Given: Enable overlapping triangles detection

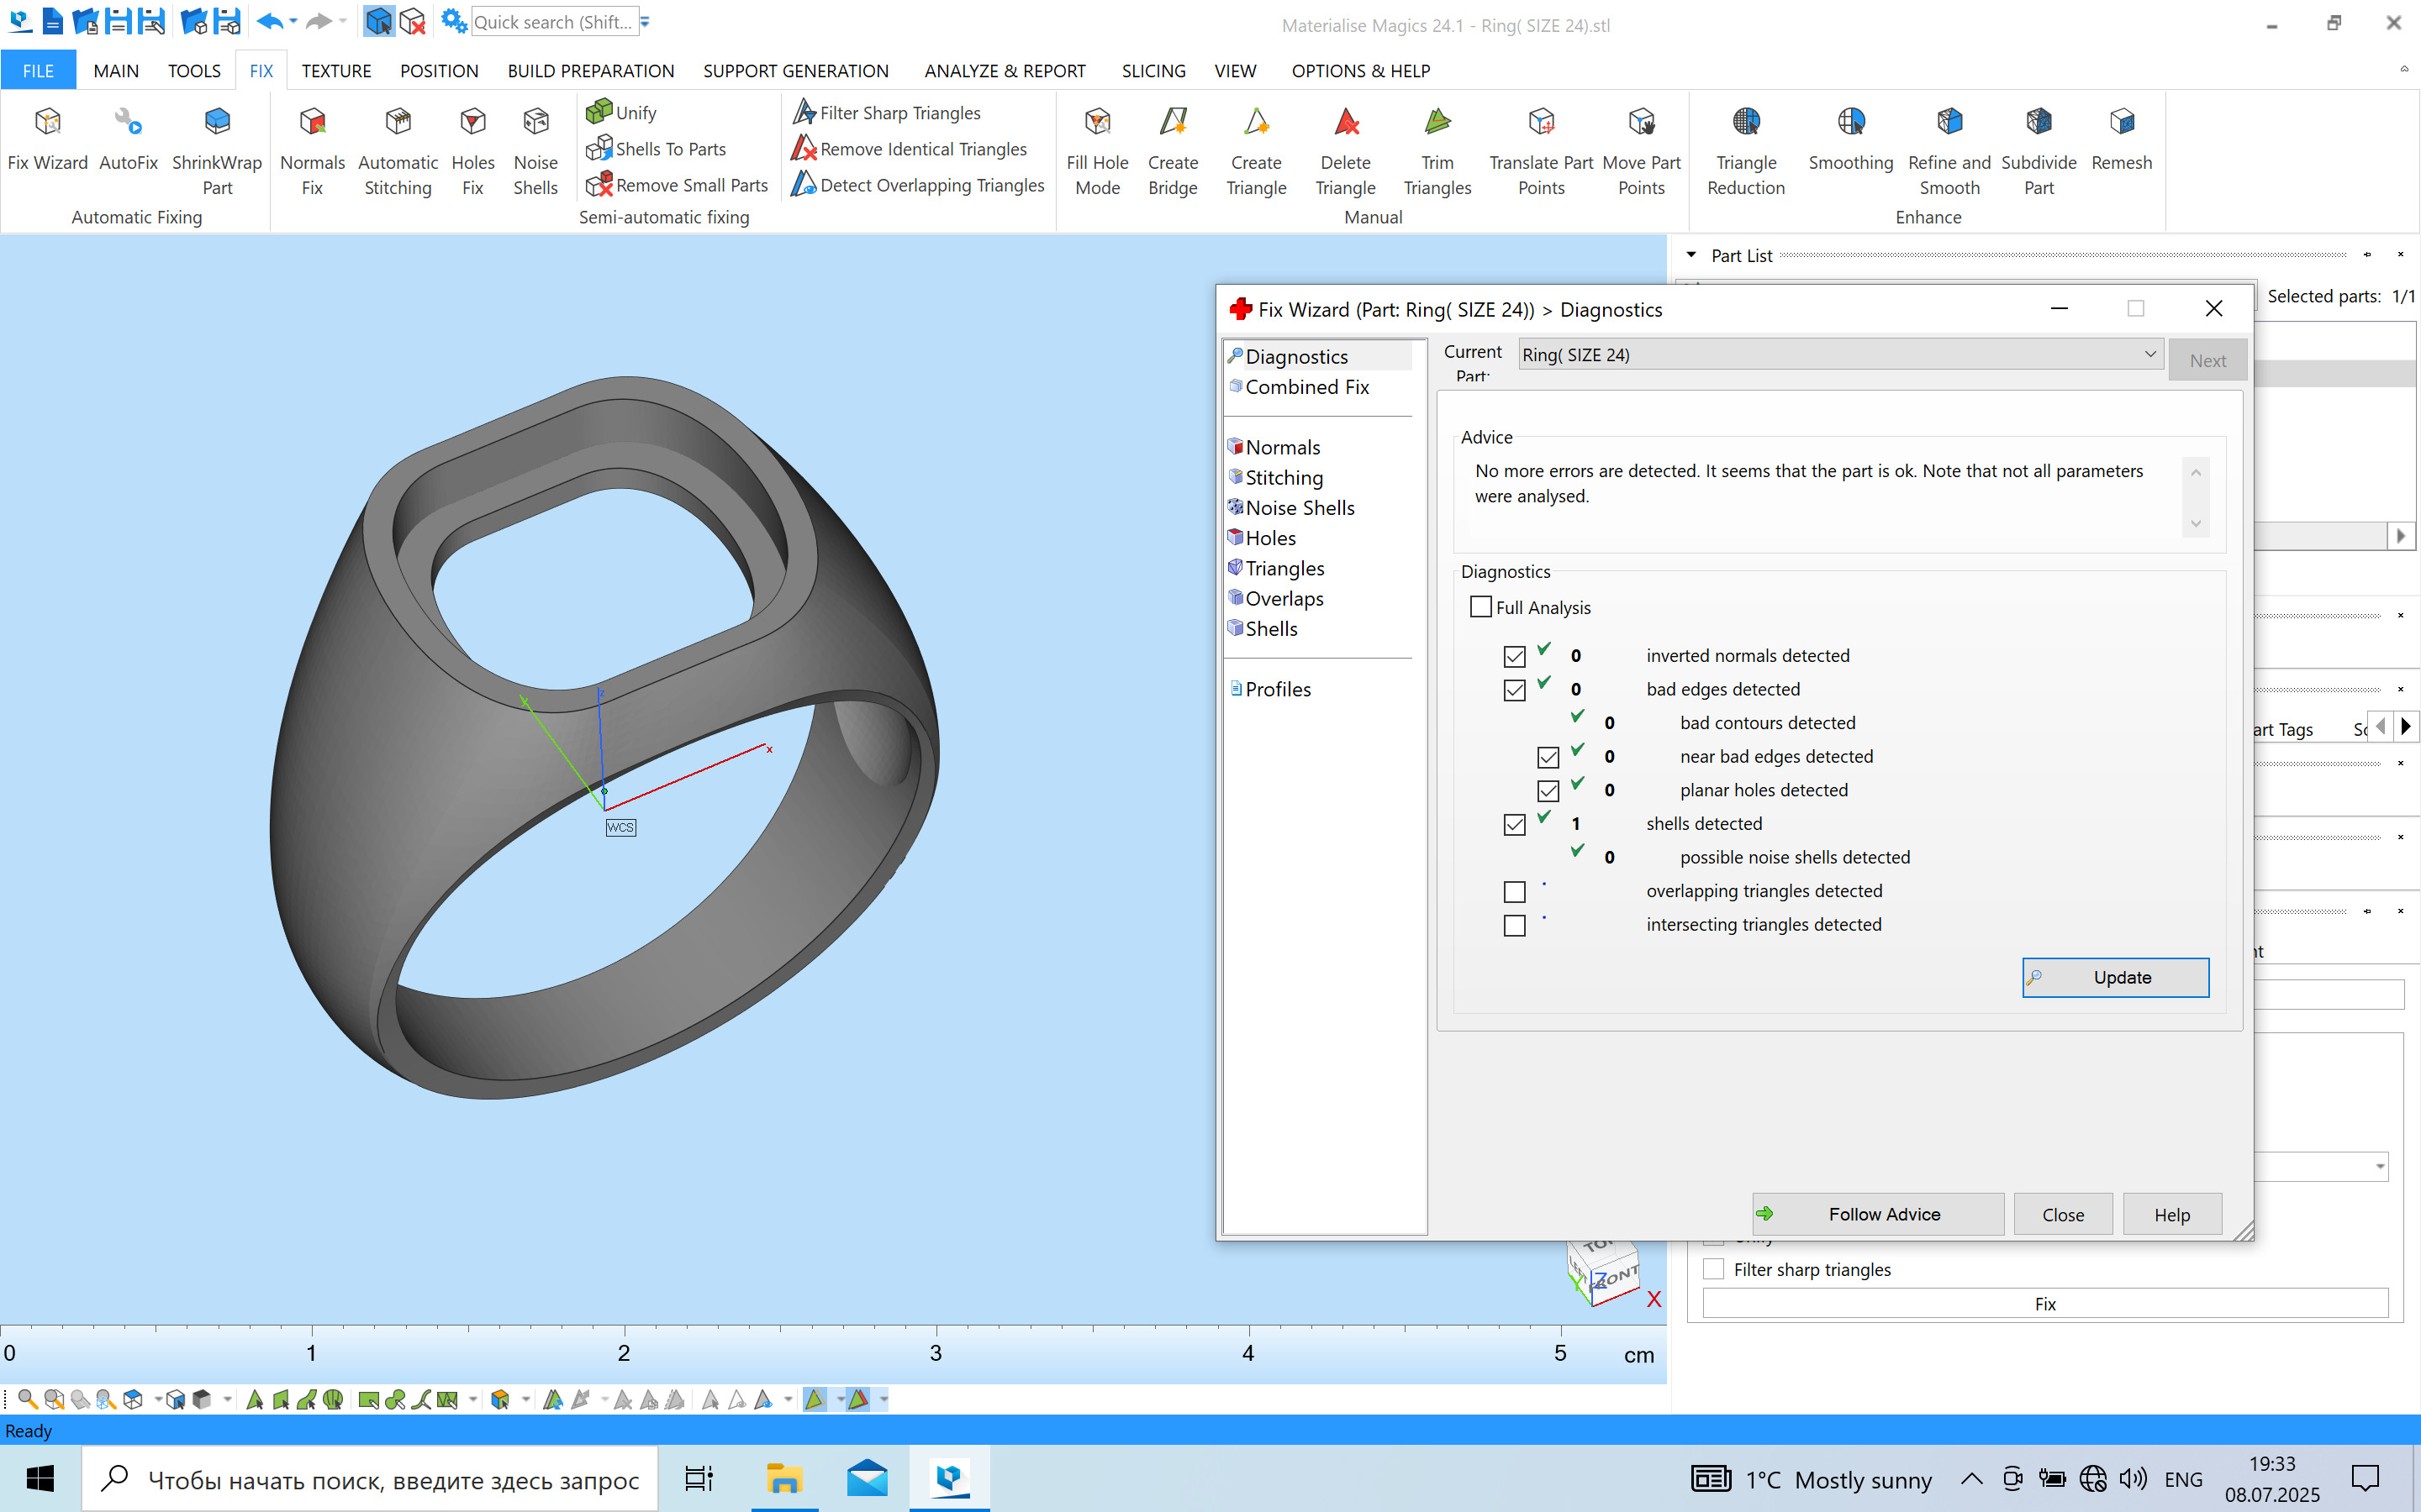Looking at the screenshot, I should [1514, 891].
